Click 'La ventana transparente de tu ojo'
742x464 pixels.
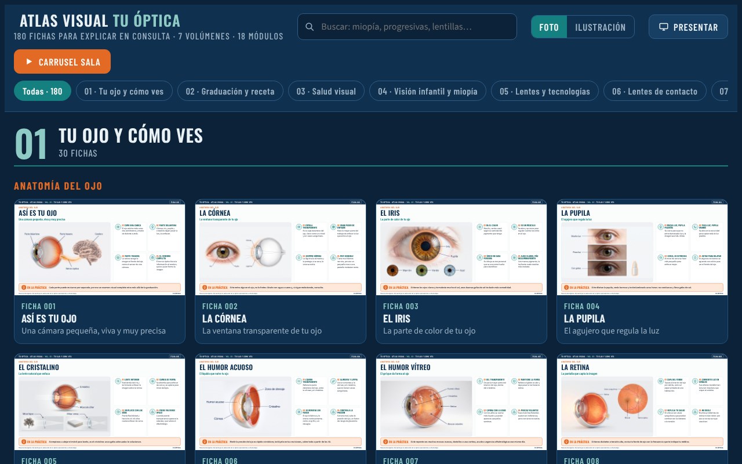(x=262, y=331)
